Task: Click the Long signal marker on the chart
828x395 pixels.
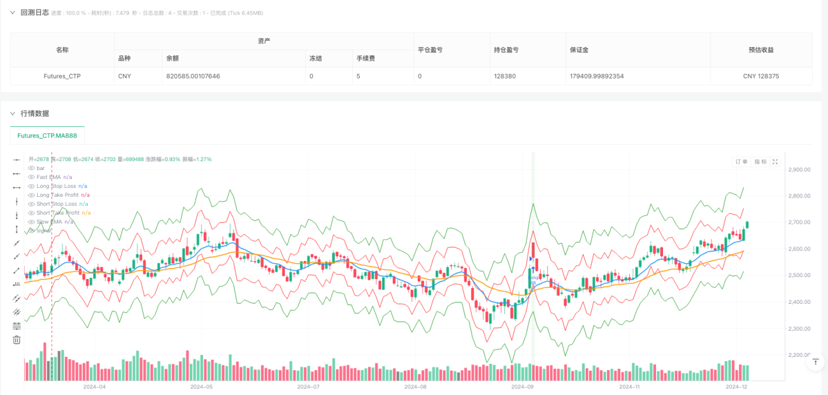Action: point(534,277)
